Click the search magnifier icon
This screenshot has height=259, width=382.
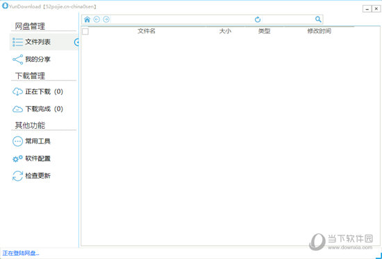pyautogui.click(x=318, y=19)
